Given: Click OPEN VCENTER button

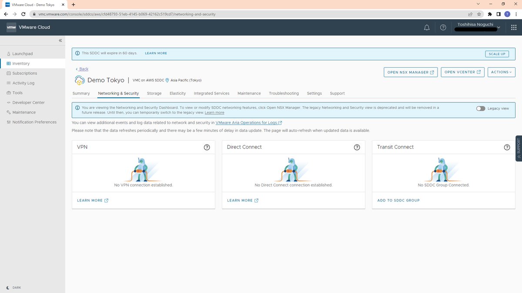Looking at the screenshot, I should point(462,72).
